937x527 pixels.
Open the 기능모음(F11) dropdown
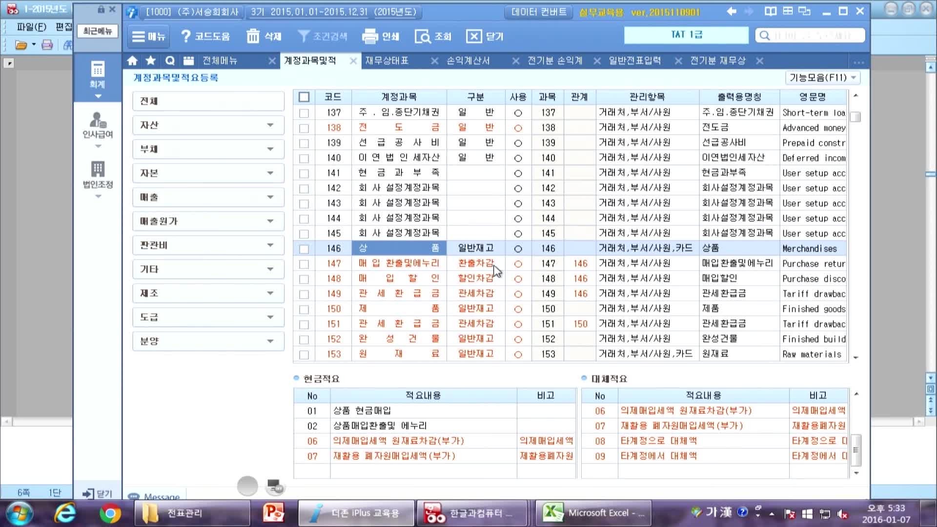coord(823,78)
